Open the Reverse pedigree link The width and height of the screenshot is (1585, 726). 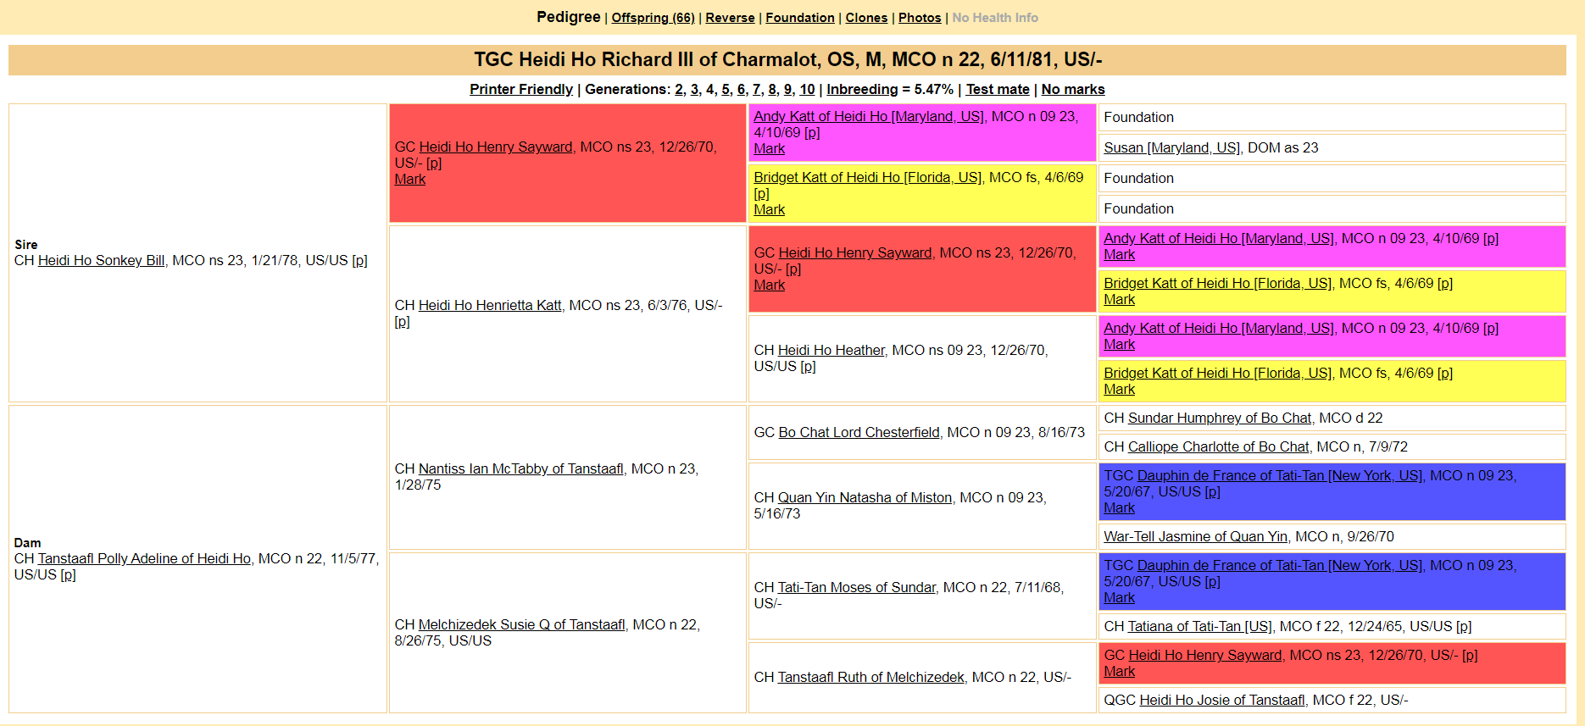730,18
